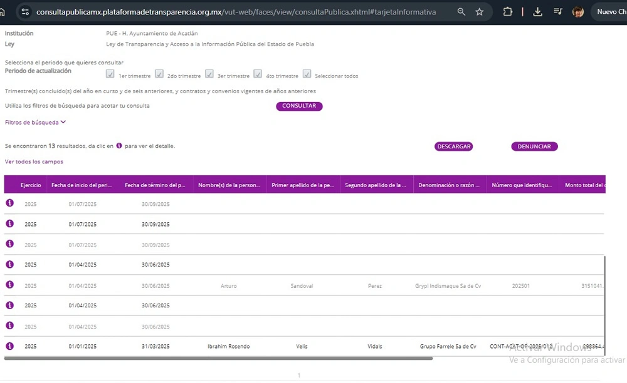627x383 pixels.
Task: Open the browser extensions puzzle icon
Action: point(508,12)
